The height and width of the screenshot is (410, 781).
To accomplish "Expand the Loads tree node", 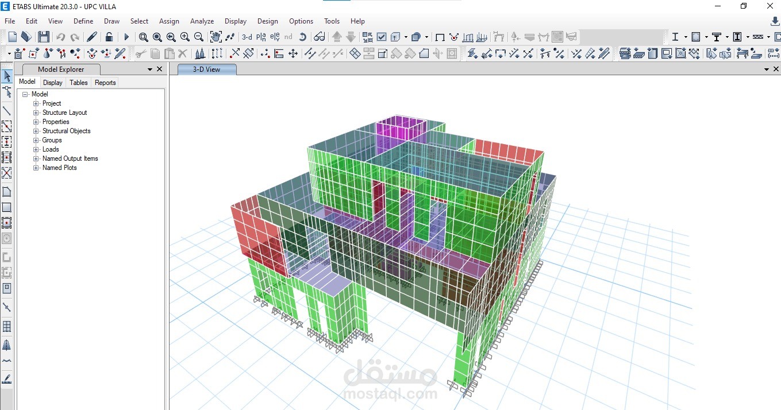I will [x=36, y=149].
